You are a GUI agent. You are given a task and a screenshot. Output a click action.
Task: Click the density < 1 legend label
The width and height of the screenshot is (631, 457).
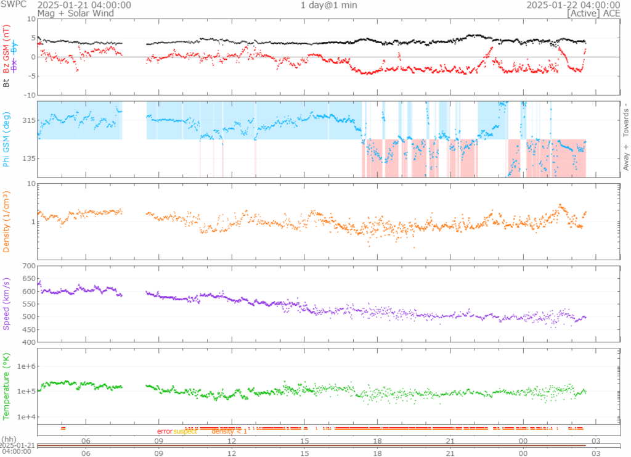229,431
